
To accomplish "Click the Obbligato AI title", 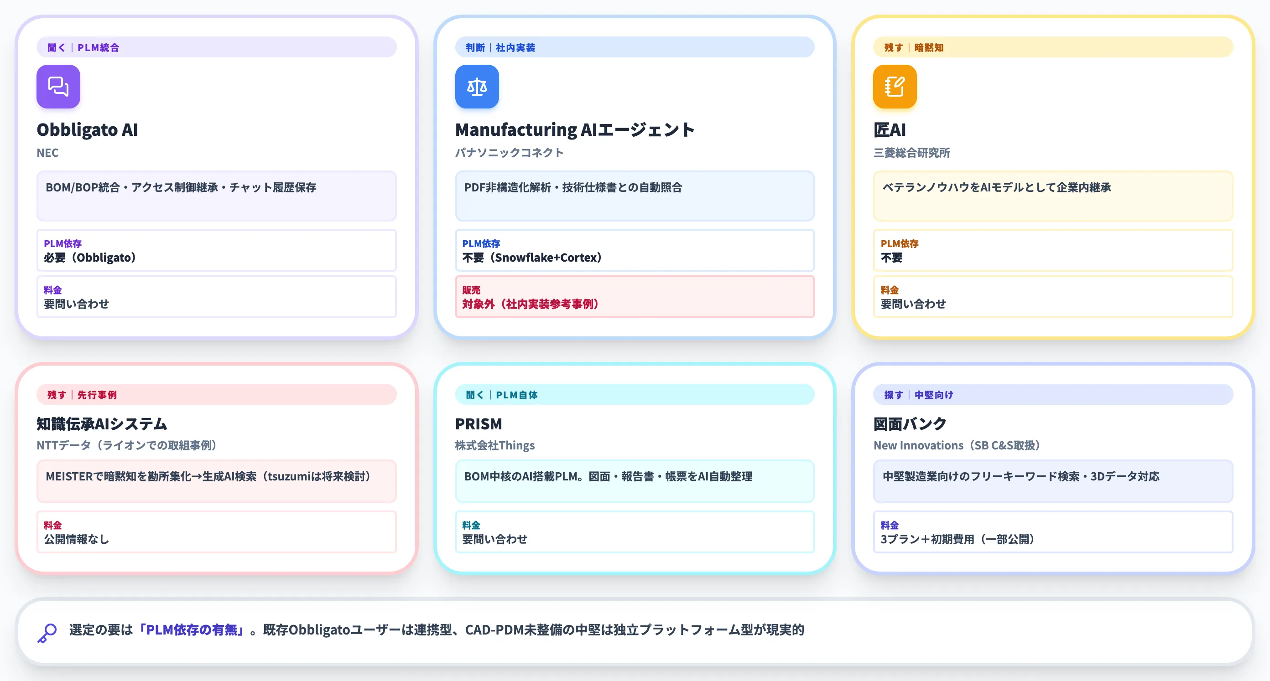I will pos(87,129).
